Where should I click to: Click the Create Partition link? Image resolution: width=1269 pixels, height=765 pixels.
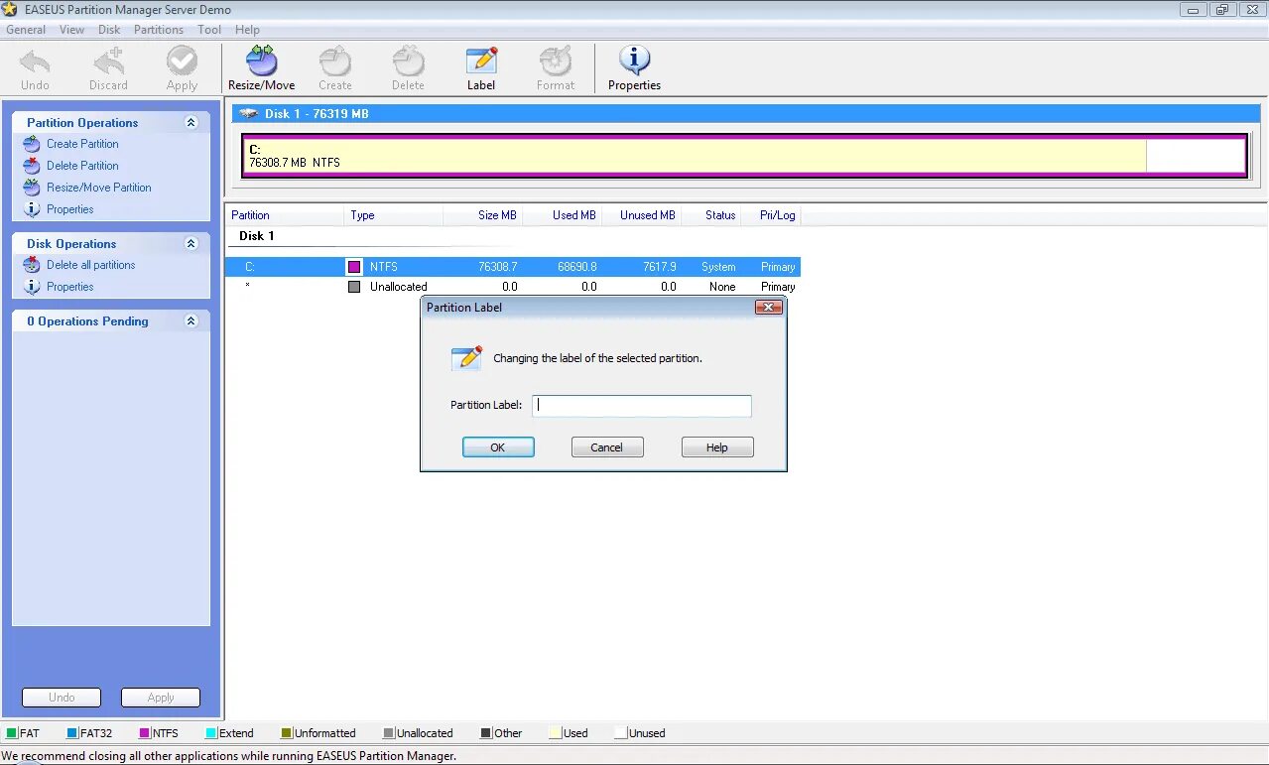[x=82, y=144]
